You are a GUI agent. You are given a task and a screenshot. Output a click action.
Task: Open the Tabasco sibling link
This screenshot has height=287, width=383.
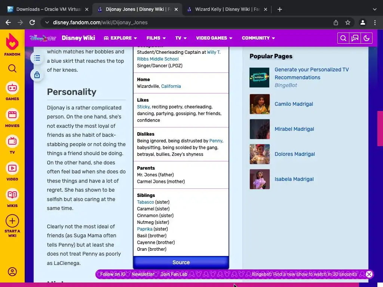point(145,202)
